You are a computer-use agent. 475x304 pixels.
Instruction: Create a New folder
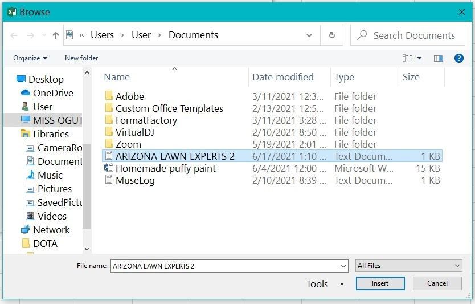pyautogui.click(x=81, y=58)
